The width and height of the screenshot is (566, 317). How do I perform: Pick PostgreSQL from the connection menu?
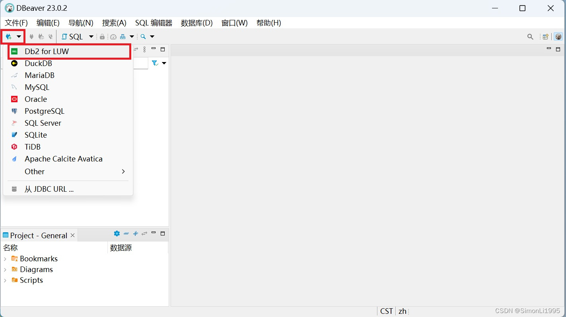point(68,111)
